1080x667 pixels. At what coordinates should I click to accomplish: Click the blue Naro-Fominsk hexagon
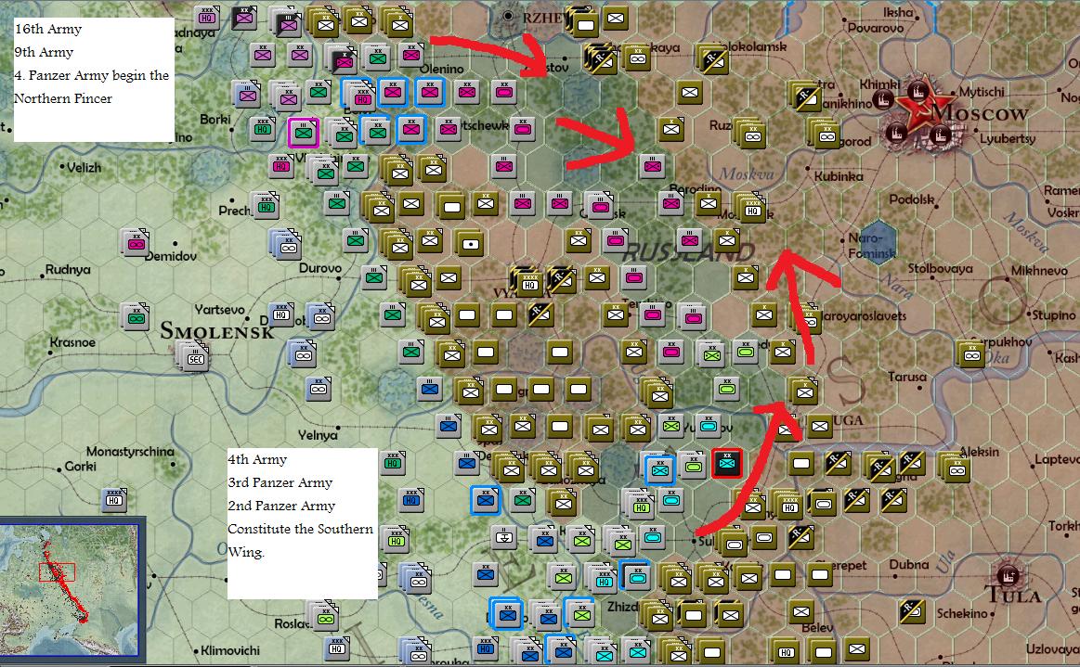[877, 244]
